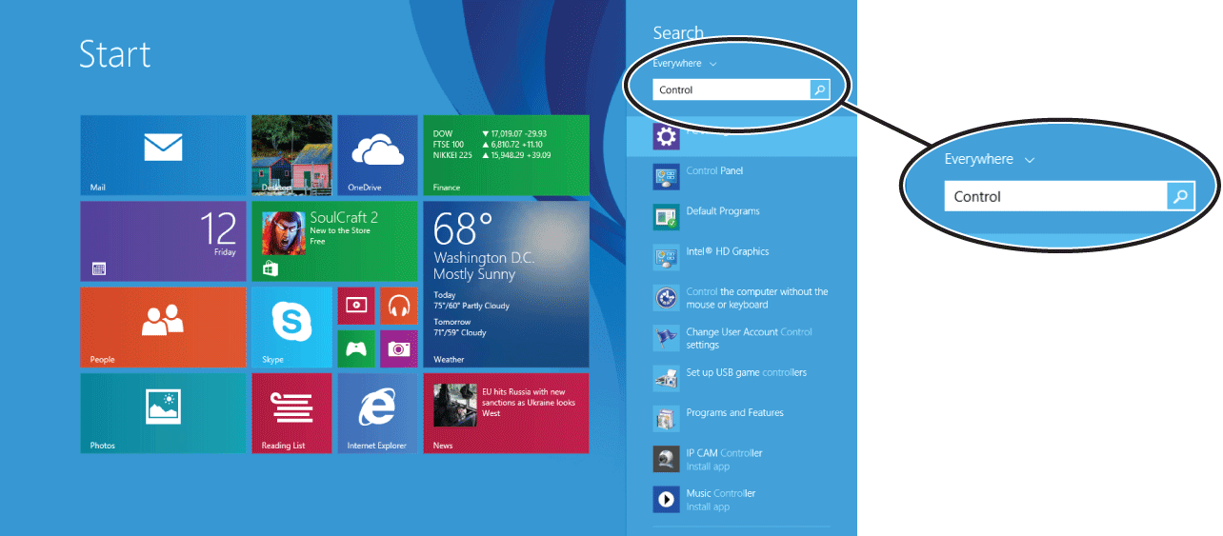The width and height of the screenshot is (1223, 536).
Task: Open the Weather tile for Washington D.C.
Action: (506, 284)
